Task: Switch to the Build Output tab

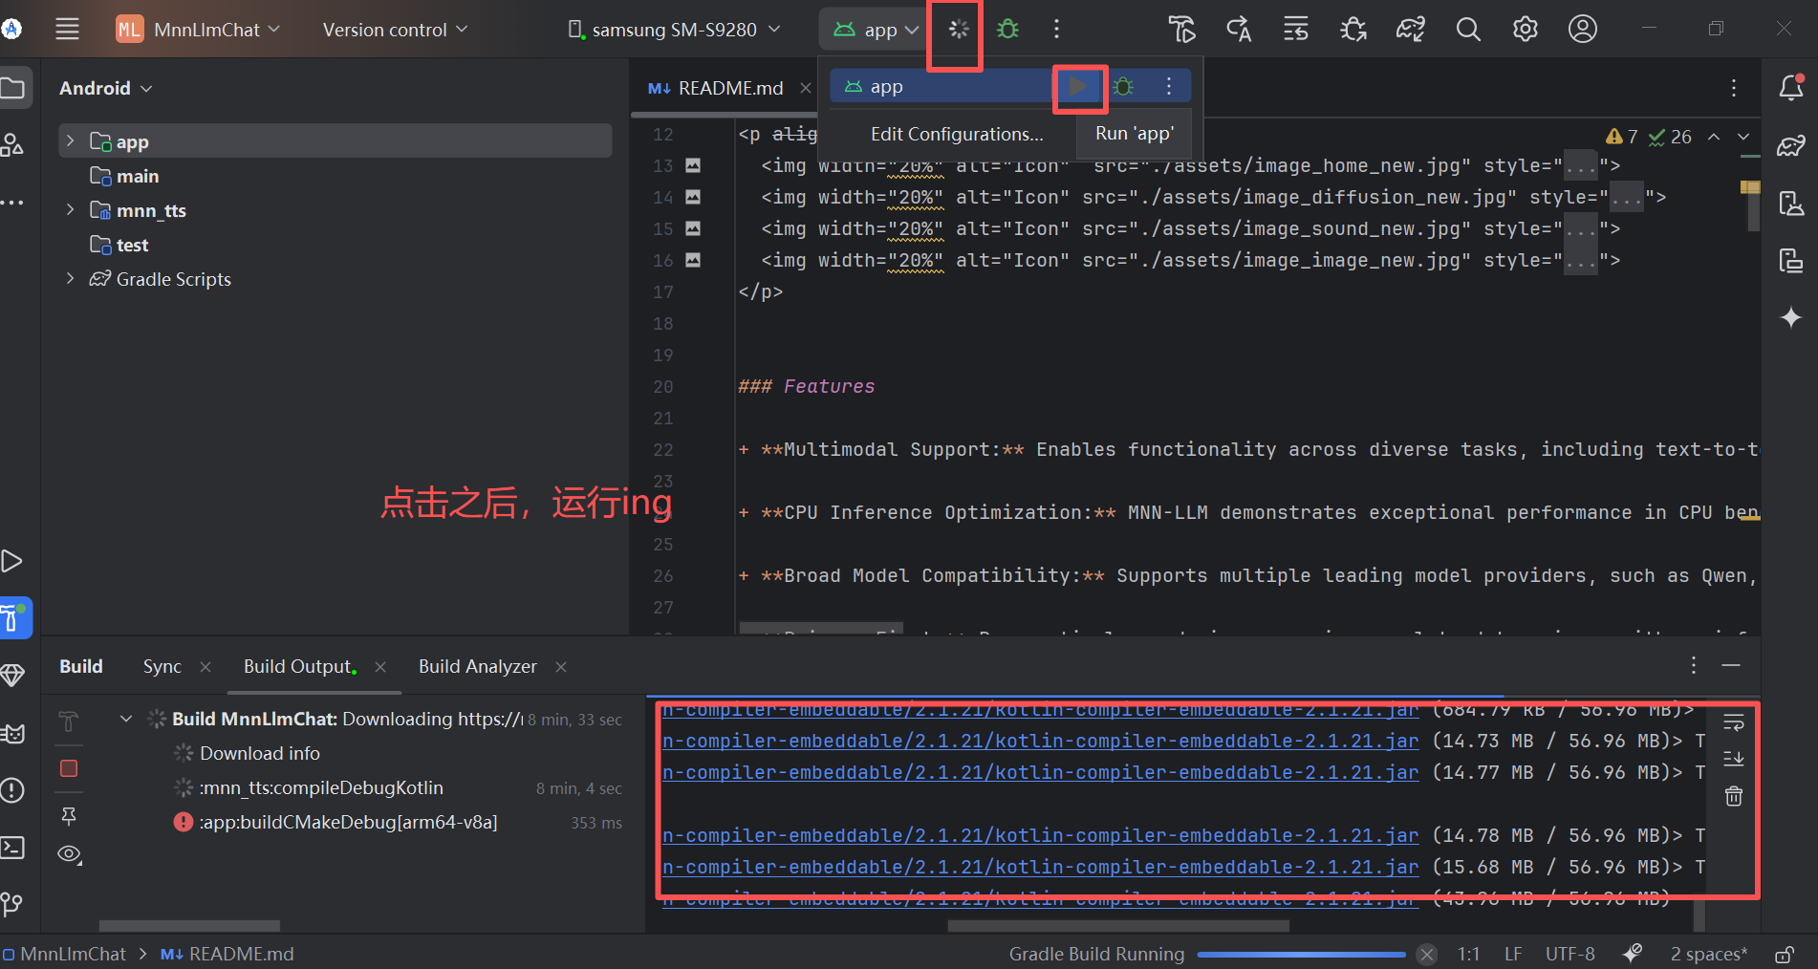Action: click(x=298, y=666)
